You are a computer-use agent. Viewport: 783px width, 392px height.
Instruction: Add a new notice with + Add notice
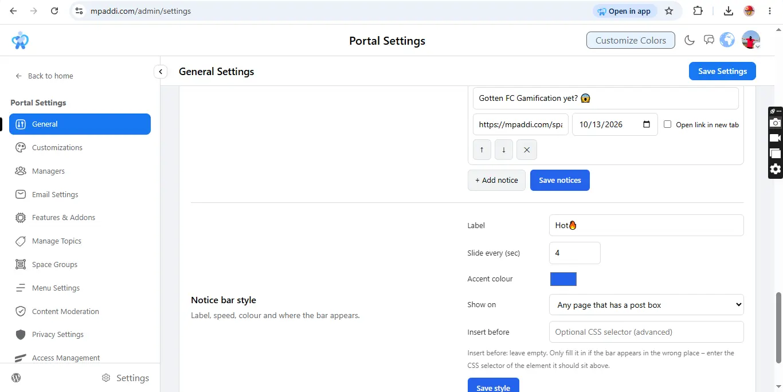click(x=496, y=180)
